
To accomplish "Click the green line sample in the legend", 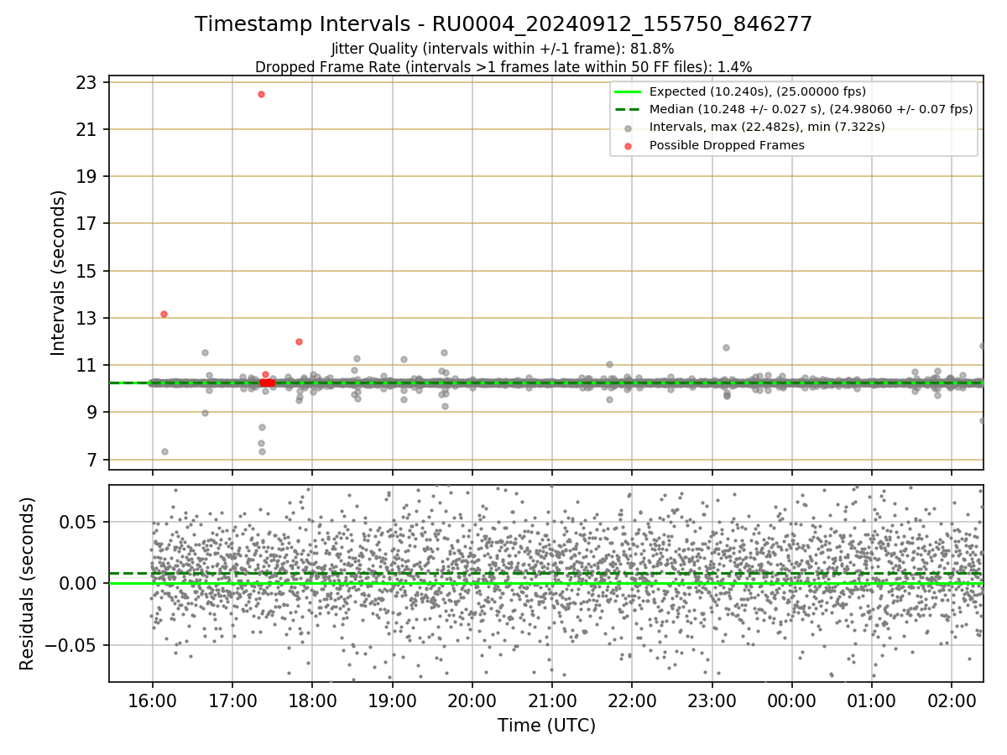I will pos(629,91).
